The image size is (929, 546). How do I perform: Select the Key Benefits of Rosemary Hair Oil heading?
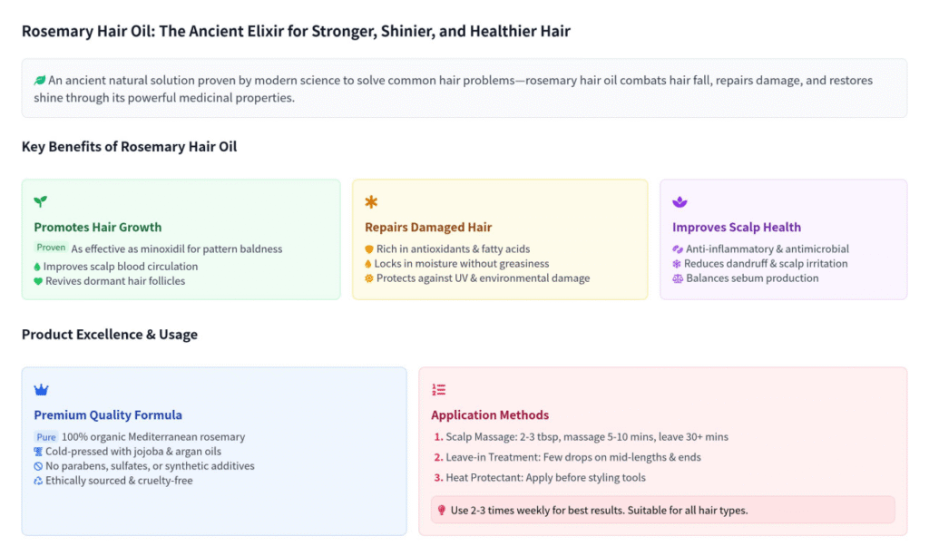[129, 146]
